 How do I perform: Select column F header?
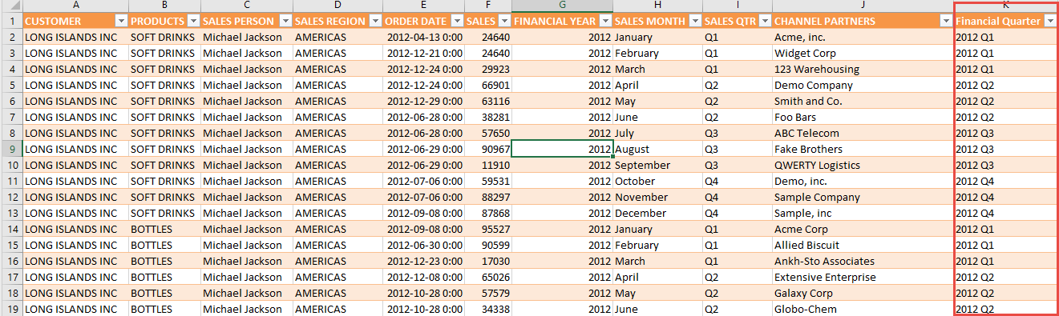tap(487, 6)
